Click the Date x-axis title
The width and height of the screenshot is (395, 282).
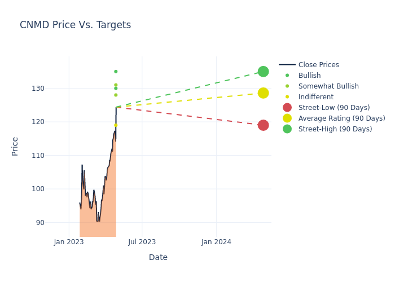coord(158,258)
